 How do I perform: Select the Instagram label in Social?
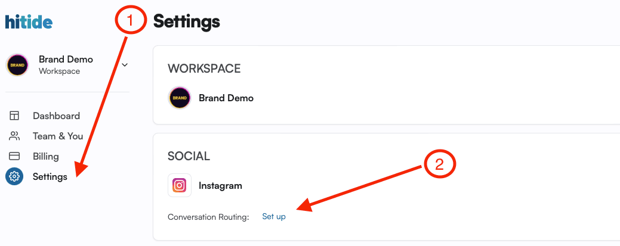pos(220,186)
